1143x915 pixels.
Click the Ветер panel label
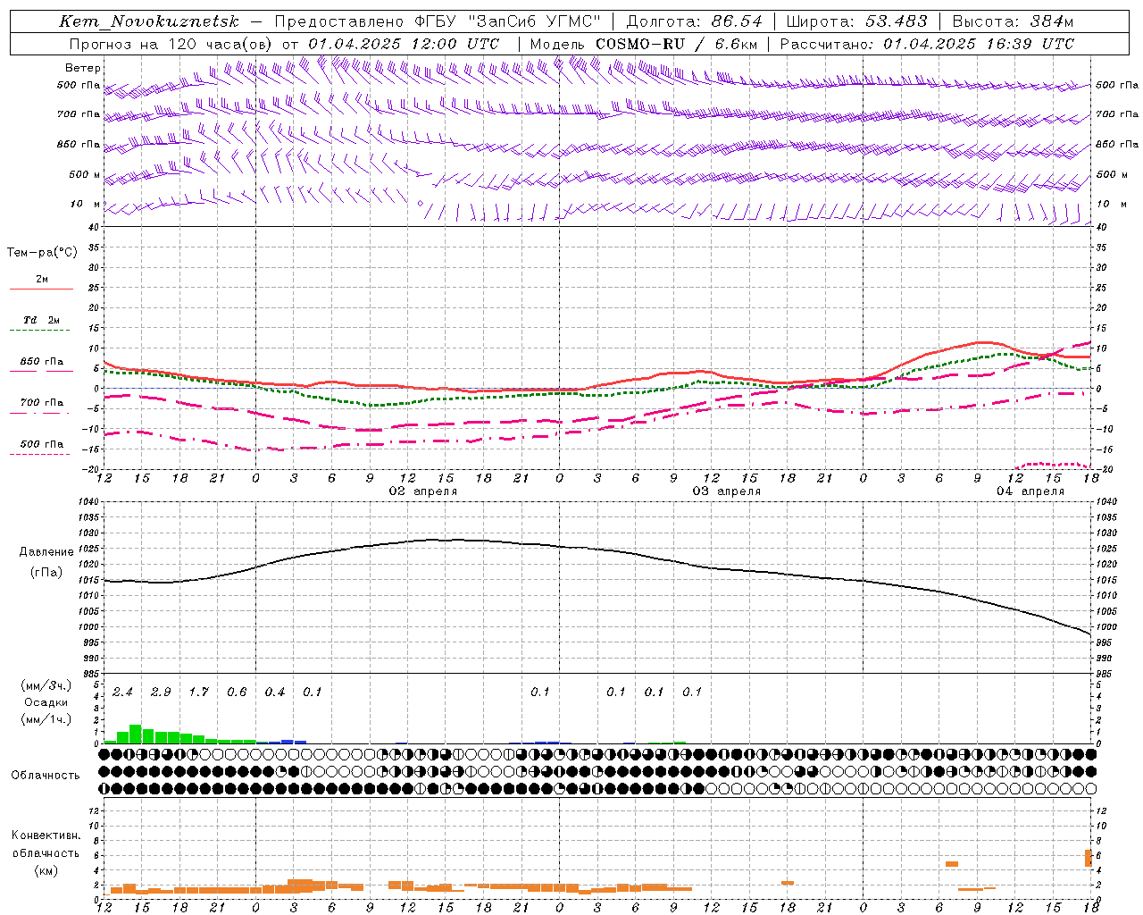coord(83,68)
